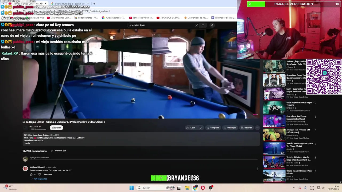Open the menu for Ozuna 'En La Intimidad'
Screen dimensions: 342x192
pyautogui.click(x=316, y=171)
